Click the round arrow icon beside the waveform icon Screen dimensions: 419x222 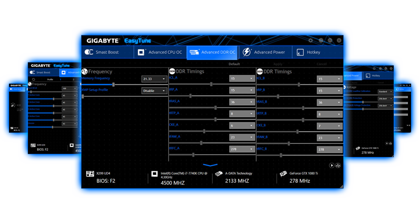point(332,166)
